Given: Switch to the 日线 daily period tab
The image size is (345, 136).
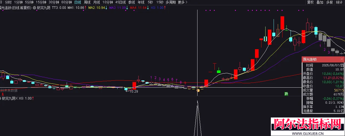Looking at the screenshot, I should (77, 2).
